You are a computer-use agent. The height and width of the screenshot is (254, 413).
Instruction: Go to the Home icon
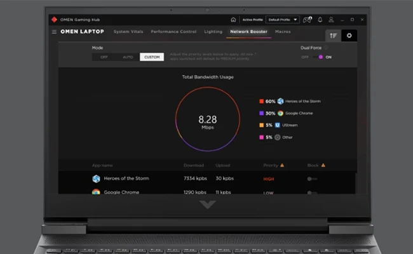233,20
